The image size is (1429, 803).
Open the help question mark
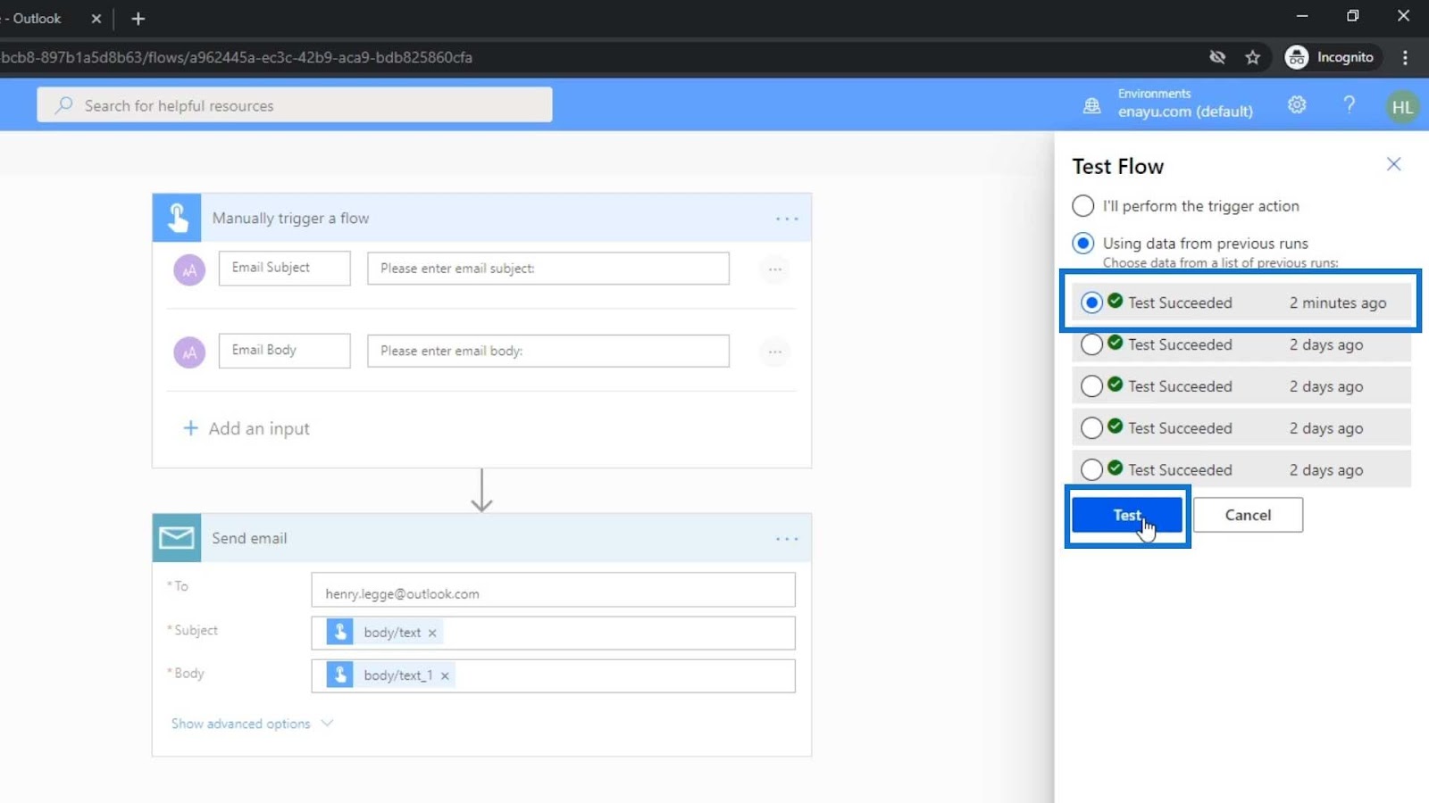[1350, 105]
